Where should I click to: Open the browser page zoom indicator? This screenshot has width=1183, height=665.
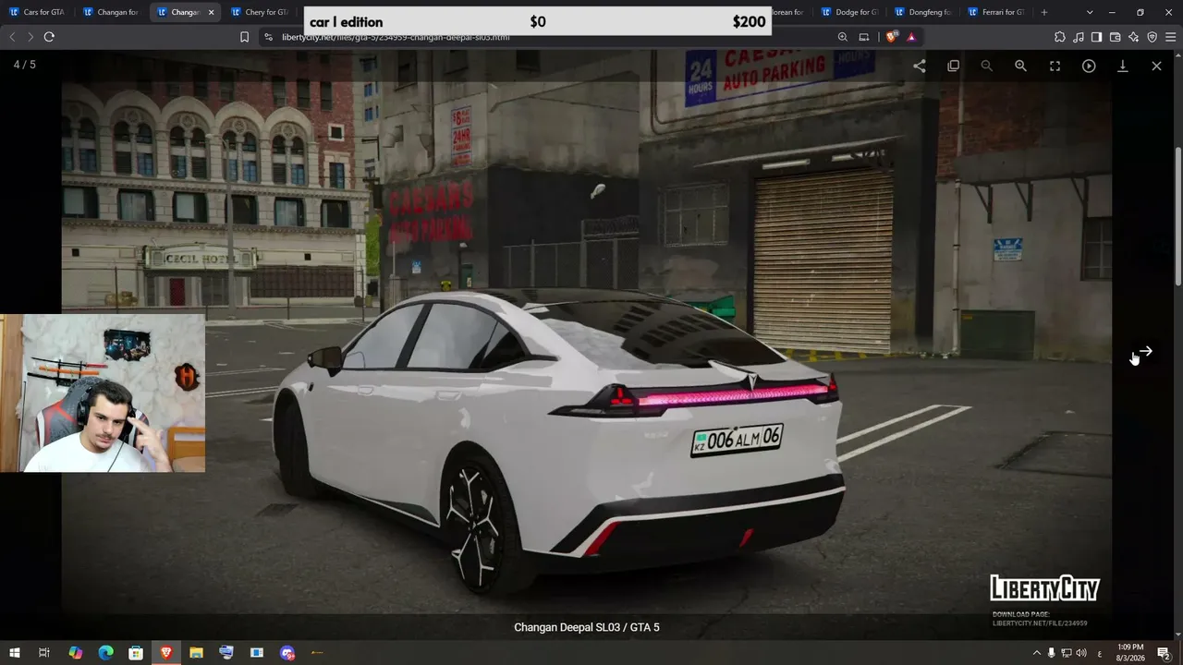[x=843, y=37]
